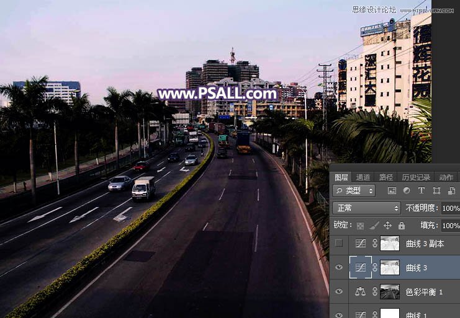
Task: Show the 曲线 3 副本 layer
Action: pos(339,244)
